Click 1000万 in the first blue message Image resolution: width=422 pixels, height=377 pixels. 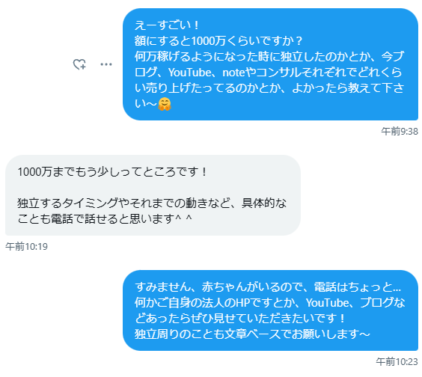(209, 41)
